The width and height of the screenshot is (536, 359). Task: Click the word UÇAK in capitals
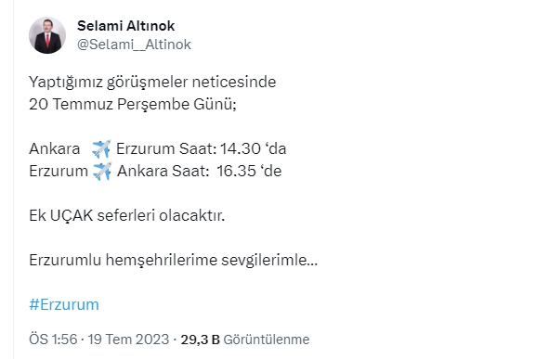[72, 215]
